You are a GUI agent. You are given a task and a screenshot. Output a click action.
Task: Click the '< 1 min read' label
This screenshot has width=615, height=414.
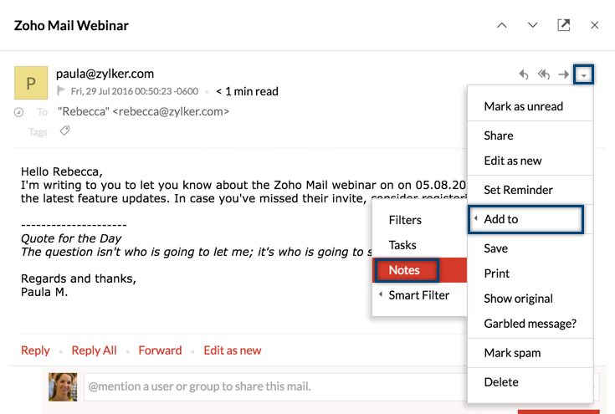click(x=247, y=91)
